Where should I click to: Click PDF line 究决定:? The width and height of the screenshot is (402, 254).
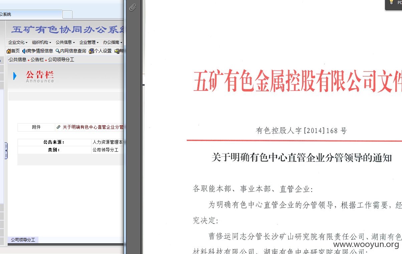[206, 221]
